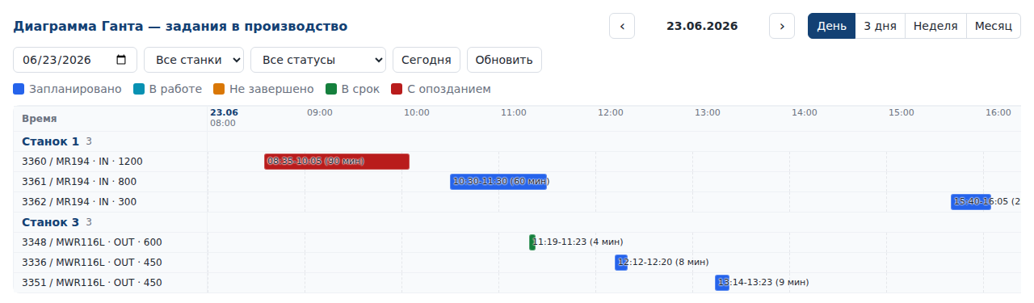Select the blue 13:14-13:23 task bar
This screenshot has width=1034, height=303.
tap(722, 283)
